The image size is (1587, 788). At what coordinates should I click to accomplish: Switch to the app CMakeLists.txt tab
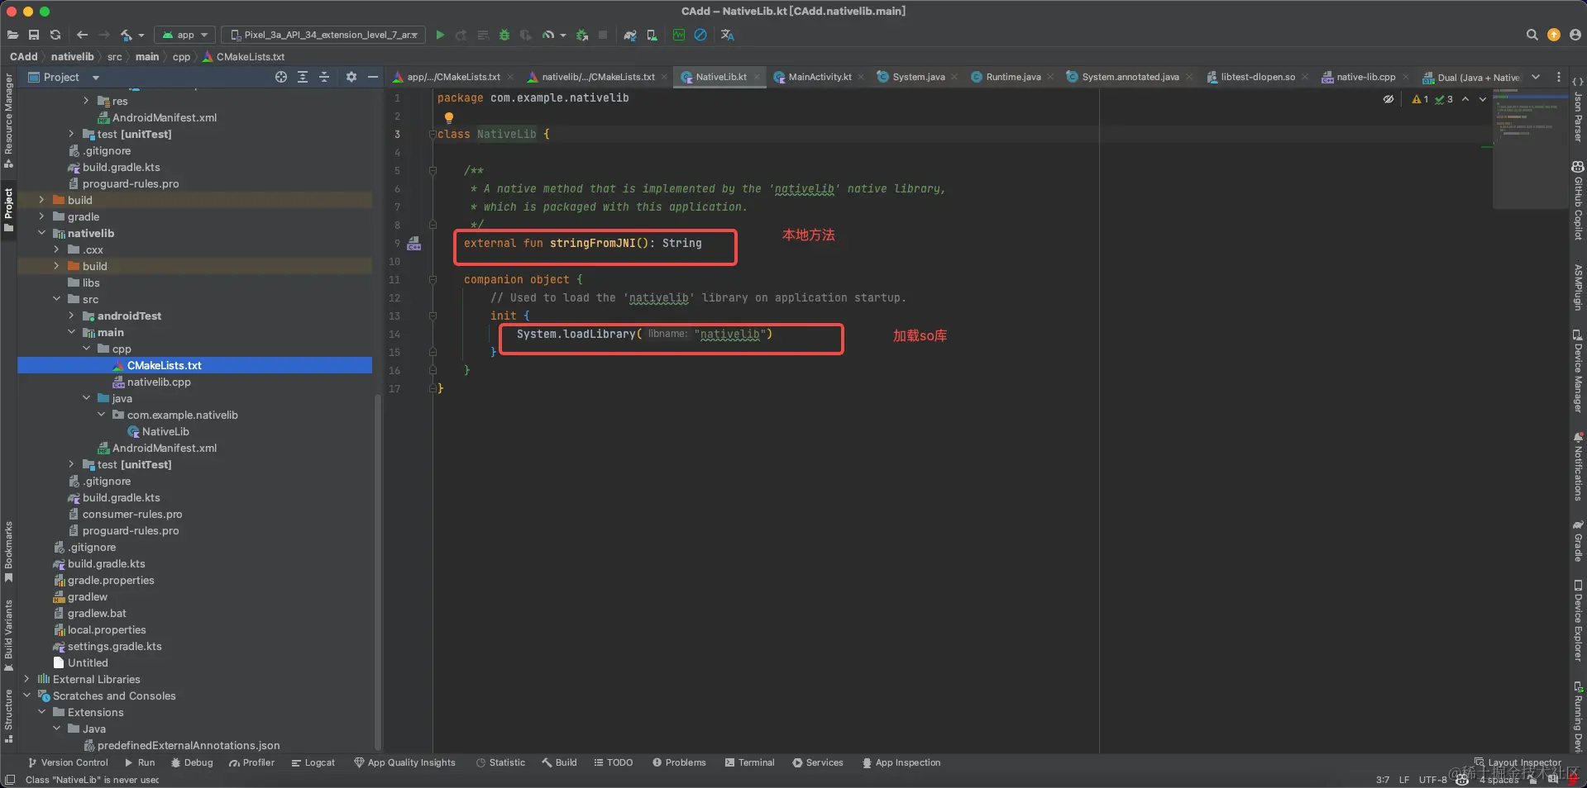(453, 77)
